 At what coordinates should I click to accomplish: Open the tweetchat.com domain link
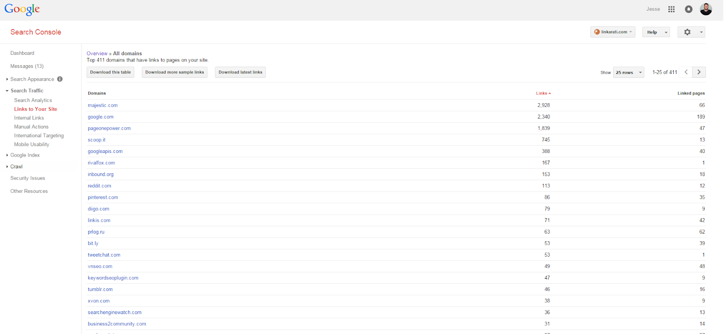(x=104, y=255)
